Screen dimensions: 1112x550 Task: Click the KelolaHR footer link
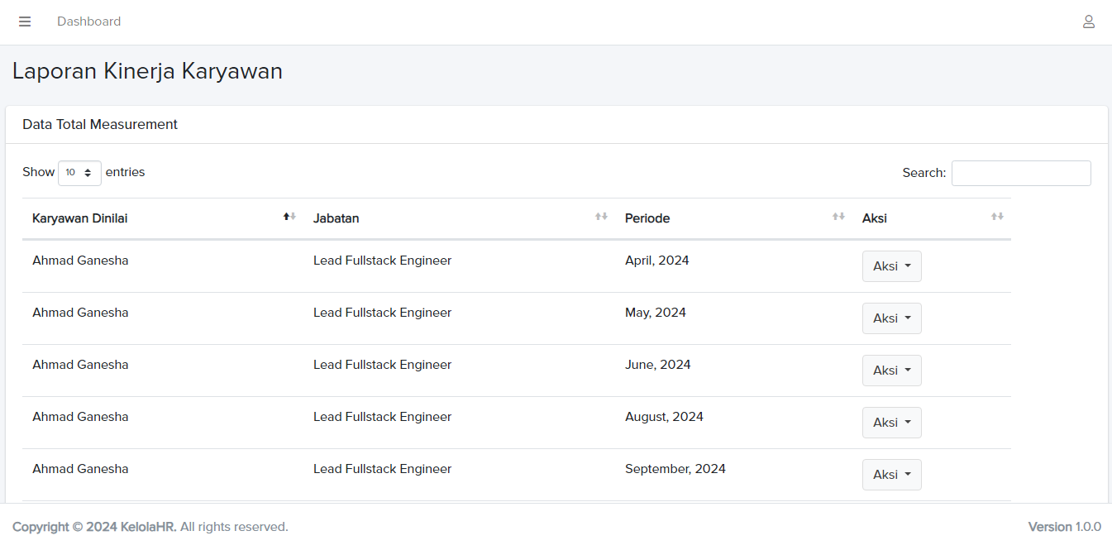point(148,527)
